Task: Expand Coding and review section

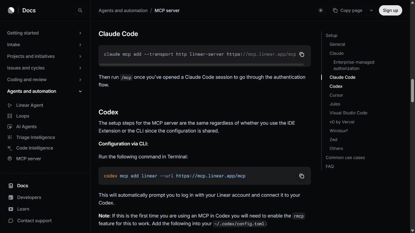Action: pos(45,80)
